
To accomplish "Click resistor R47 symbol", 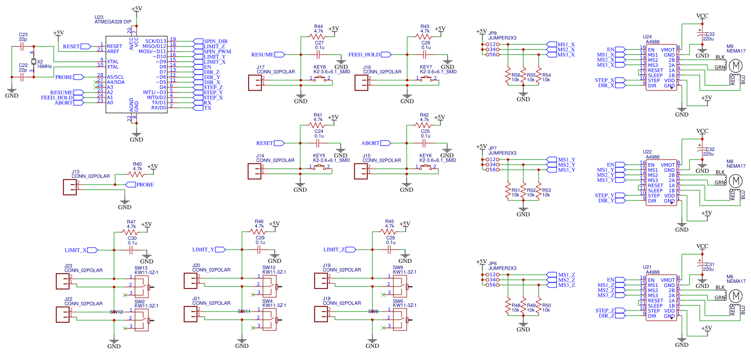I will coord(131,231).
